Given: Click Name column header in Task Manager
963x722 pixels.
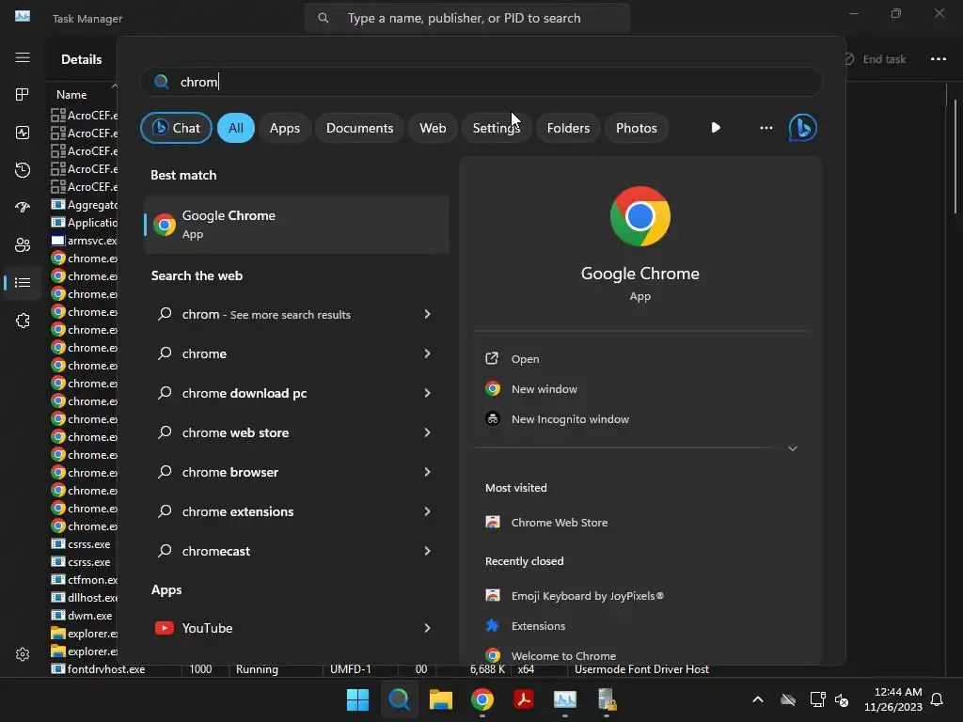Looking at the screenshot, I should (71, 95).
